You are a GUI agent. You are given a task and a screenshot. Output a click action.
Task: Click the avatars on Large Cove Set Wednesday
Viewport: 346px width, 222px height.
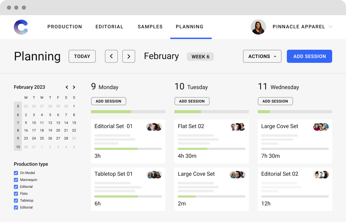(x=321, y=127)
